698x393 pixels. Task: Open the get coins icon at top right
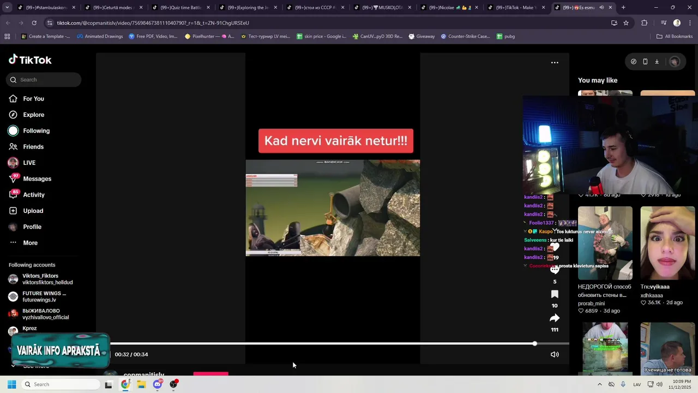[x=633, y=62]
